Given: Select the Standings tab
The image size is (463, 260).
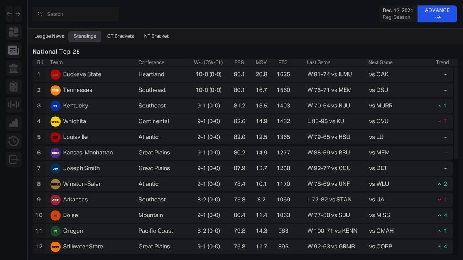Looking at the screenshot, I should coord(85,36).
